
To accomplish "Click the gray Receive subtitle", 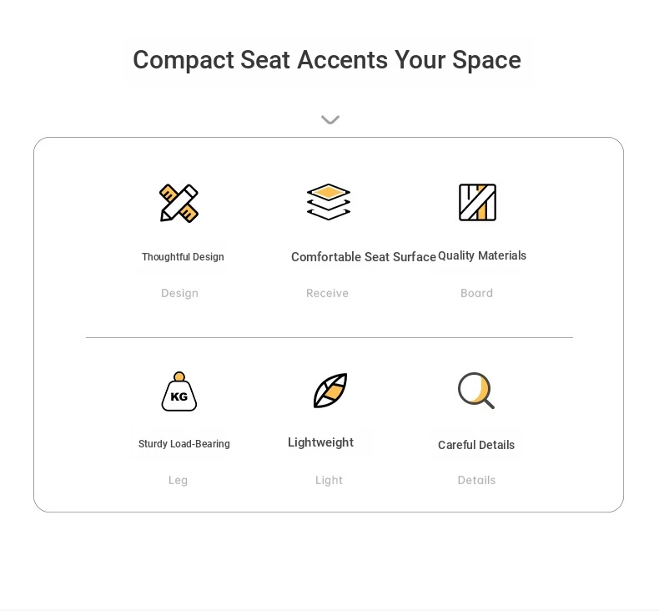I will [327, 293].
